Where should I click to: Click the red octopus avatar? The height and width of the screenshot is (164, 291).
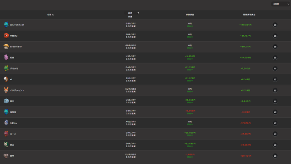point(6,35)
